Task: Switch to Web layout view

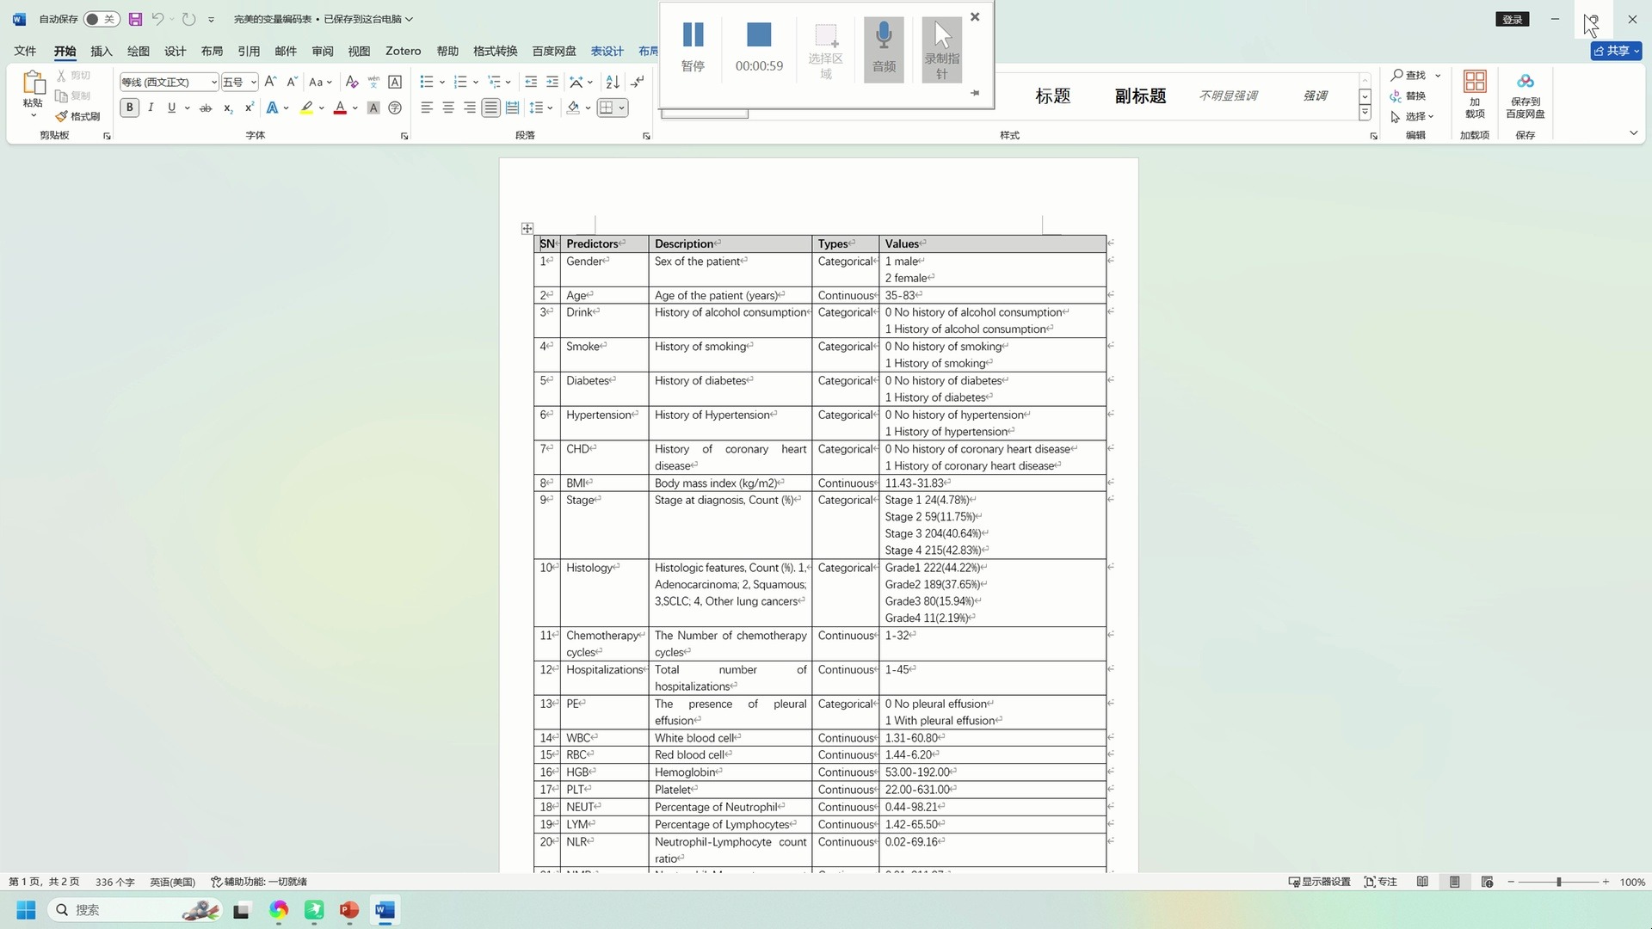Action: (x=1487, y=882)
